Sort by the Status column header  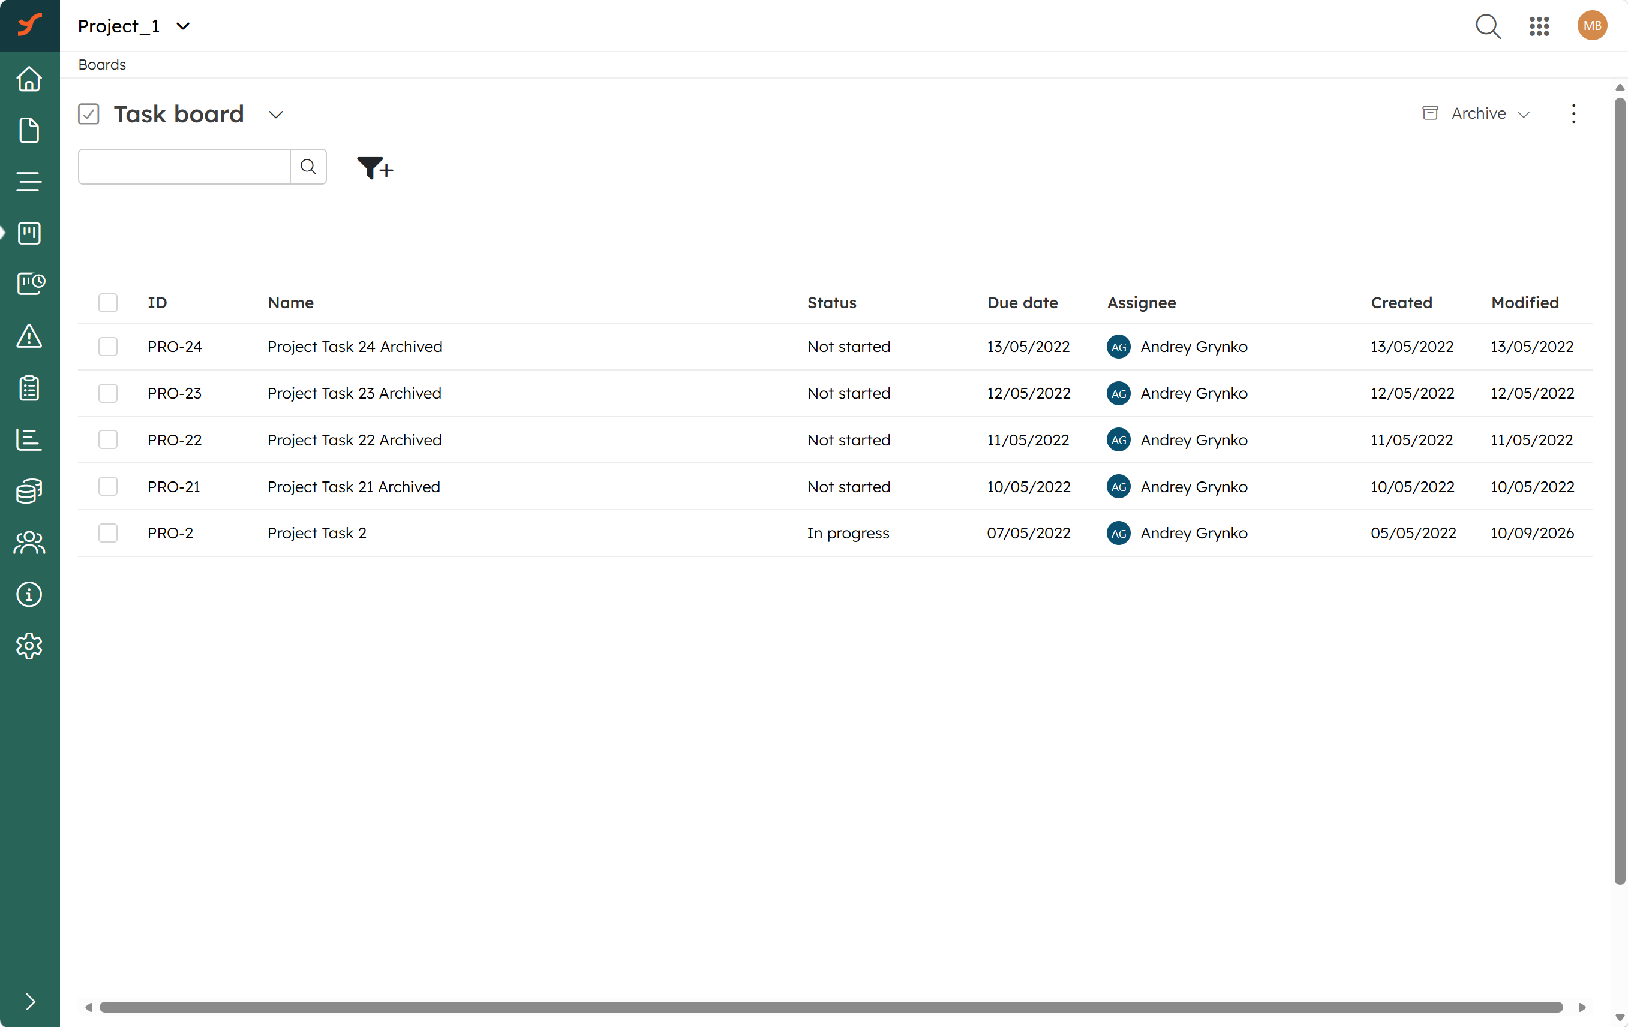coord(831,303)
